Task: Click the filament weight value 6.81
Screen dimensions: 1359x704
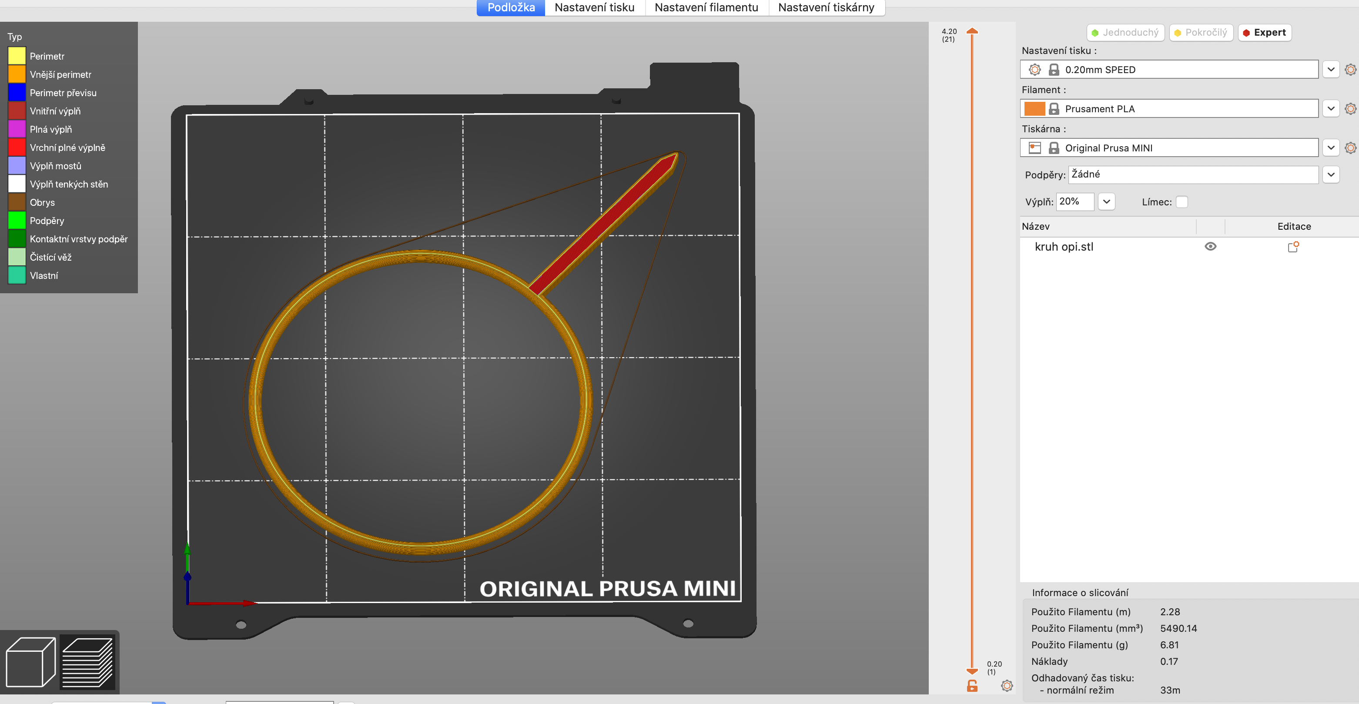Action: (1169, 645)
